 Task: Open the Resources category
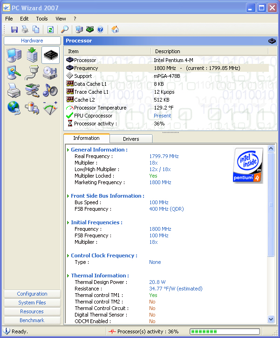(x=32, y=311)
